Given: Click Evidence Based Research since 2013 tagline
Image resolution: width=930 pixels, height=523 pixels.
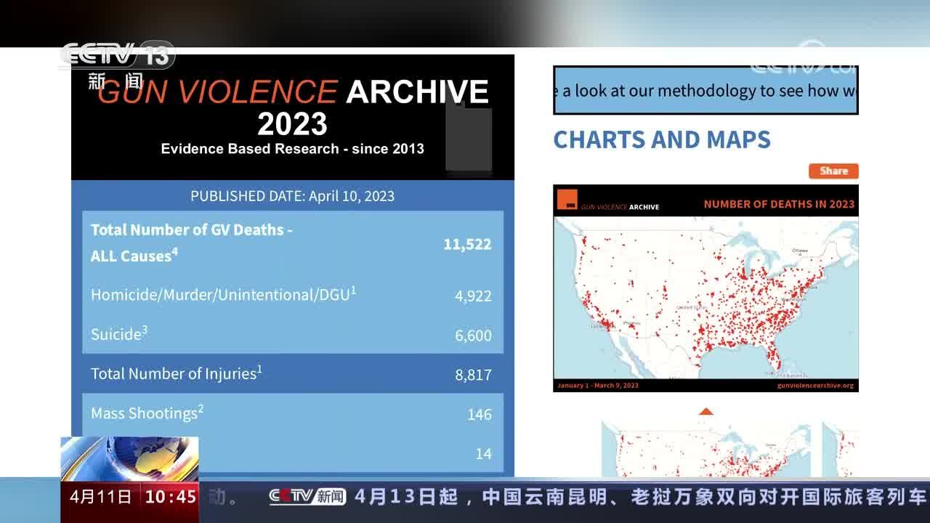Looking at the screenshot, I should coord(293,148).
